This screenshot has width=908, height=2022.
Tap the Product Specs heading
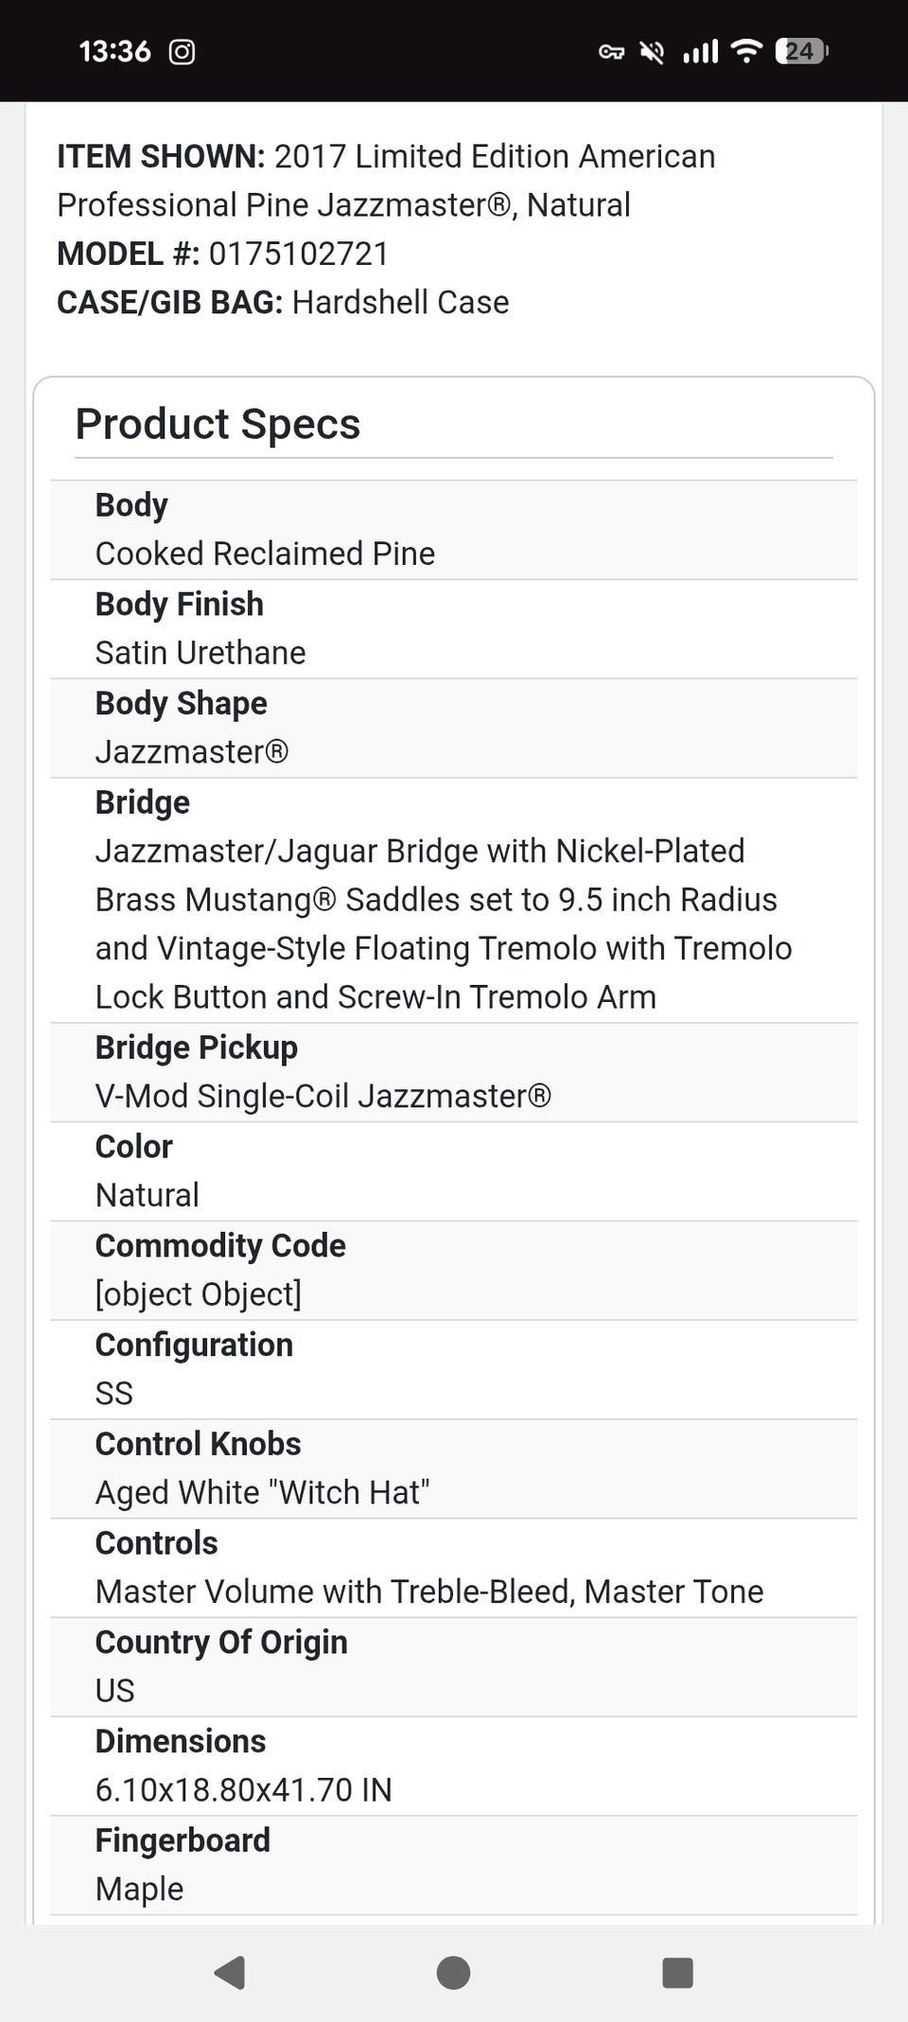[218, 424]
